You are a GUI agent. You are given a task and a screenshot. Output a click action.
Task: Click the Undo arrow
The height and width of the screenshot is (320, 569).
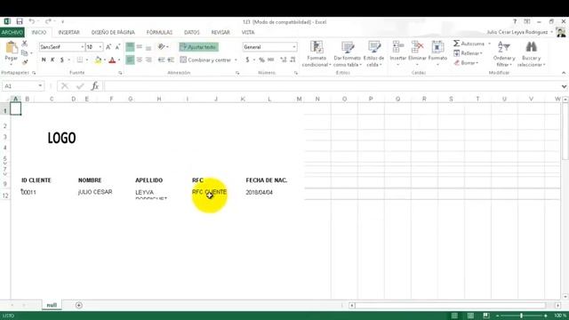[32, 21]
